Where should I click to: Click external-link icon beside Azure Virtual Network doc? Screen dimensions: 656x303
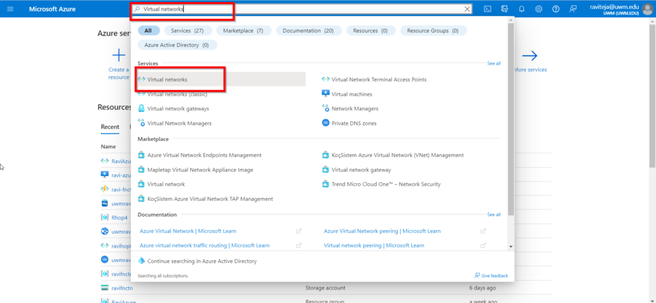[299, 231]
